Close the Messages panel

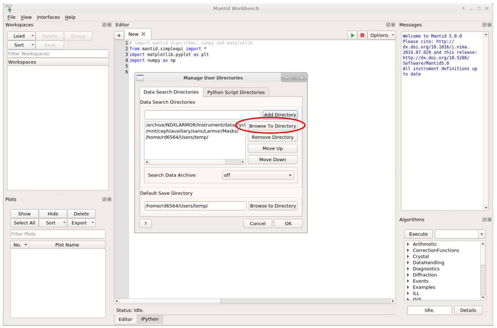pyautogui.click(x=489, y=25)
